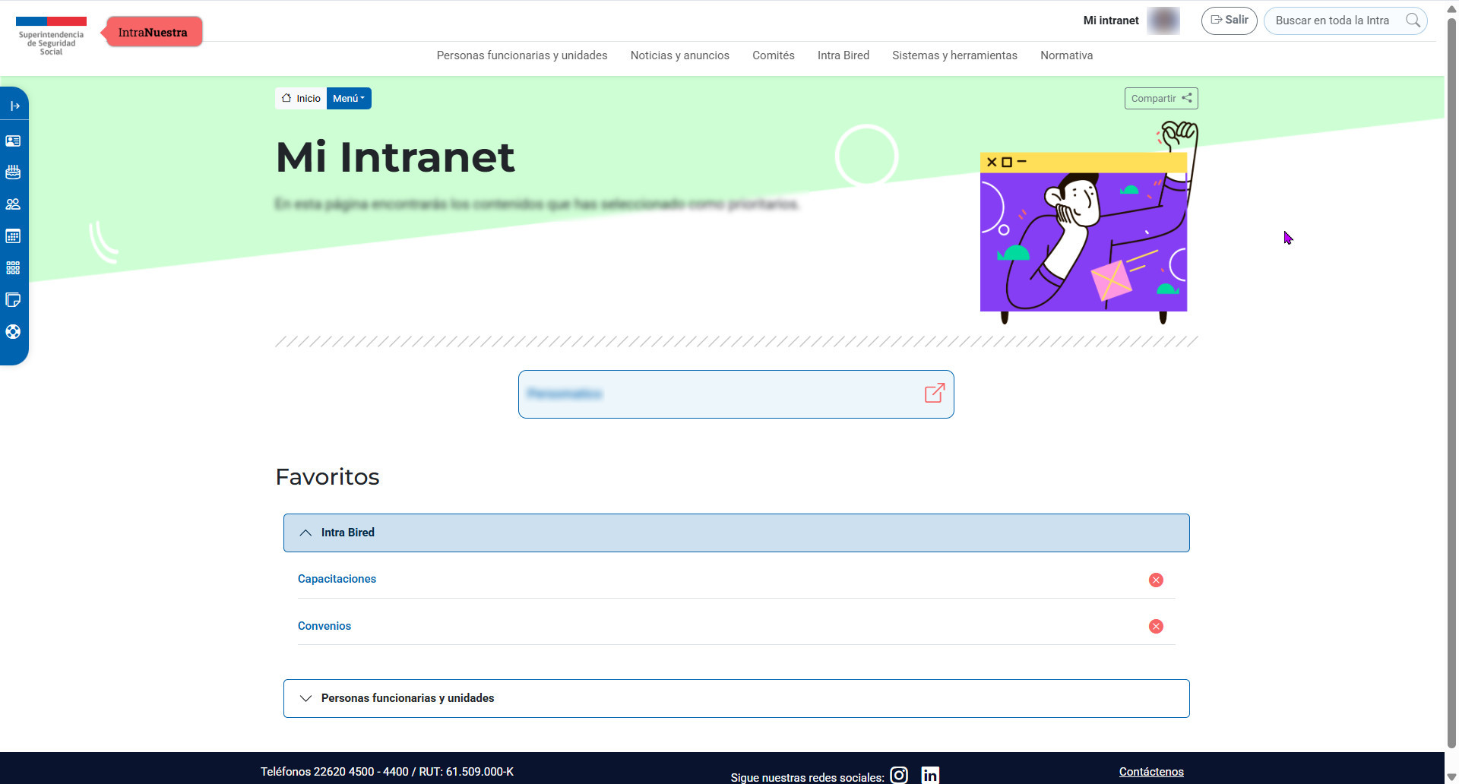Collapse the Intra Bired favorites section

tap(736, 533)
